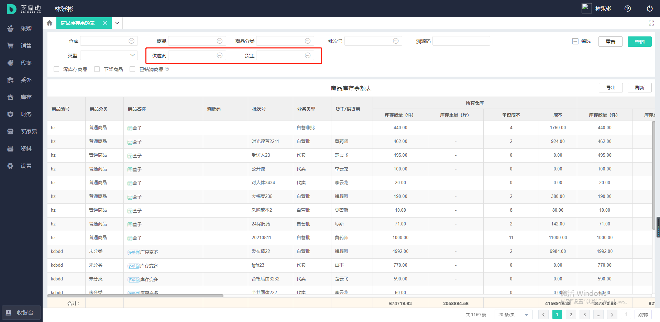Click batch cell 发布稿22
The image size is (660, 322).
[x=261, y=251]
